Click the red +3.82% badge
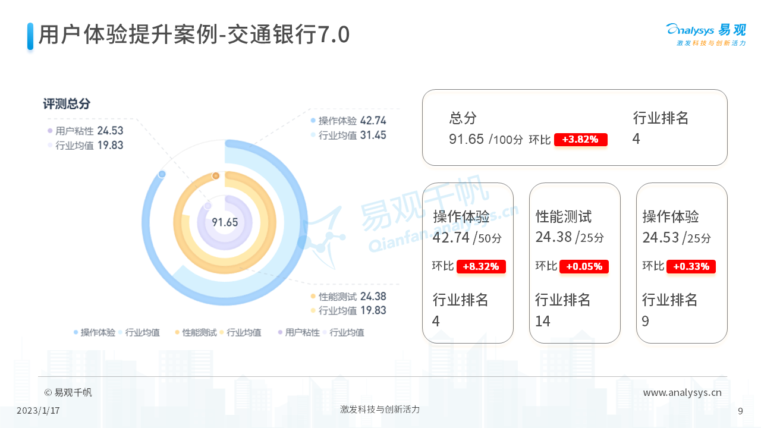The image size is (761, 428). 580,140
